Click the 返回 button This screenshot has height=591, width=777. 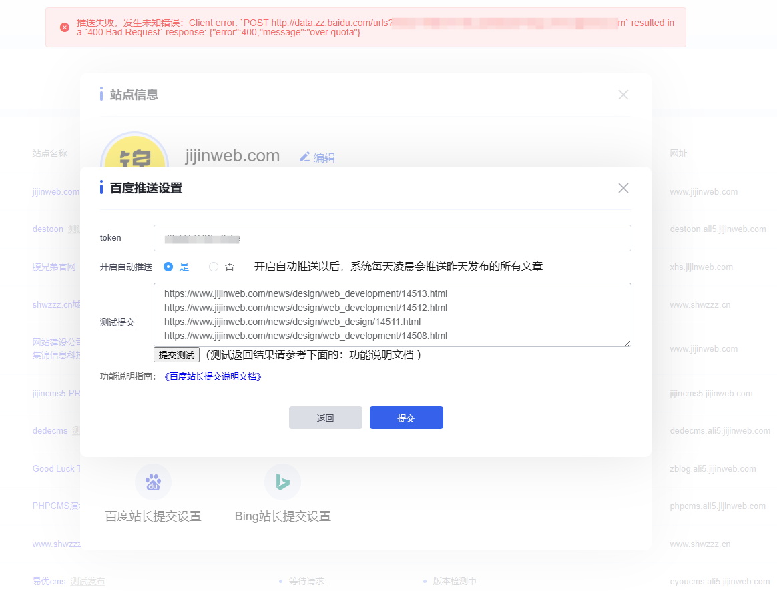pyautogui.click(x=326, y=418)
